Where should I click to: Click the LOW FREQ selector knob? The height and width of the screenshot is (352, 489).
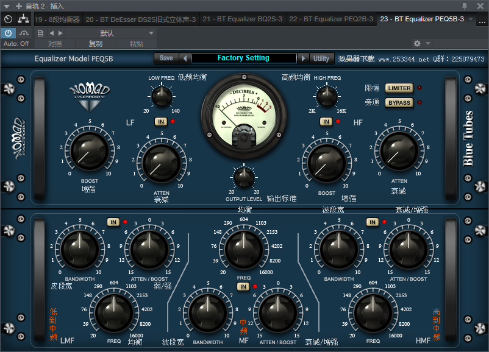point(162,97)
